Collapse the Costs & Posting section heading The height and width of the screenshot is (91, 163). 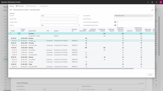click(x=22, y=83)
